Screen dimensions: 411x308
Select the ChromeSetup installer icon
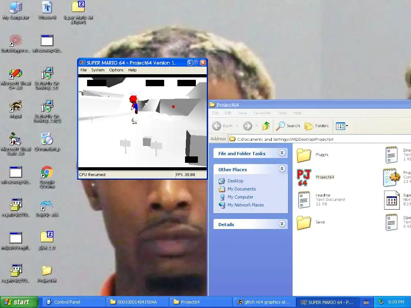tap(47, 142)
